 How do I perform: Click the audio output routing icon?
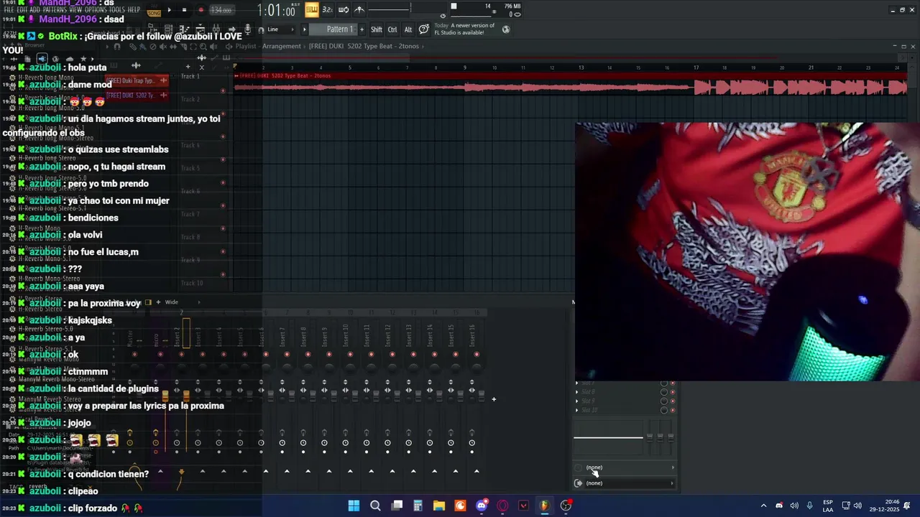579,483
